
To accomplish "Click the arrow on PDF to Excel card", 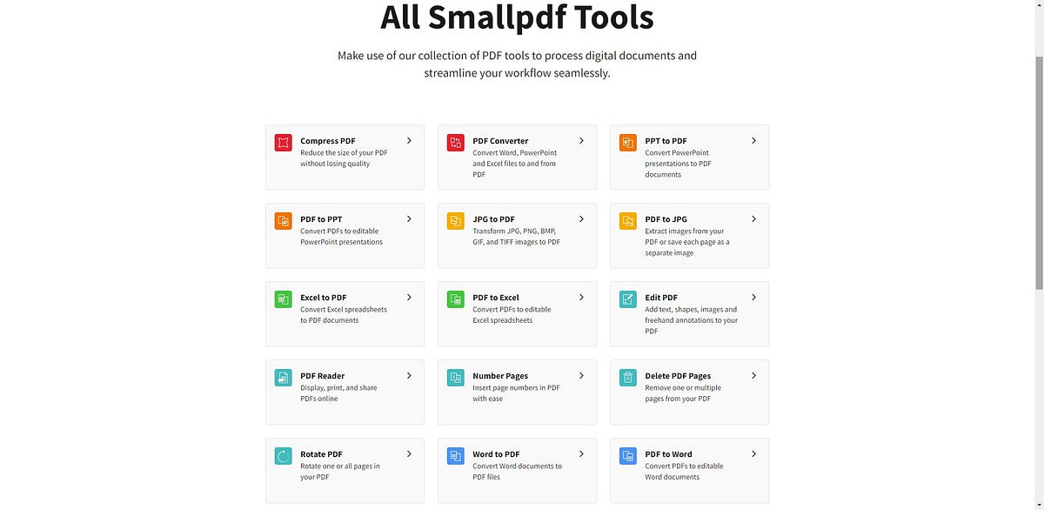I will (x=582, y=297).
